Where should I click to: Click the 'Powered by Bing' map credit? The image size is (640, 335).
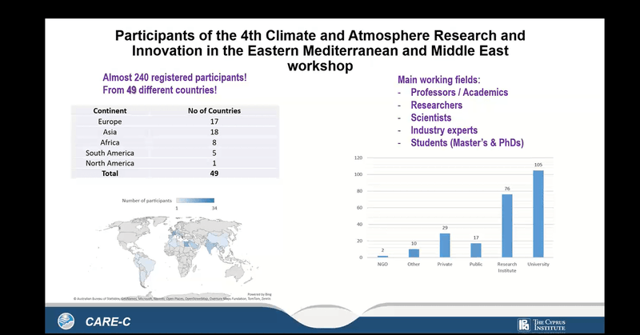click(259, 294)
